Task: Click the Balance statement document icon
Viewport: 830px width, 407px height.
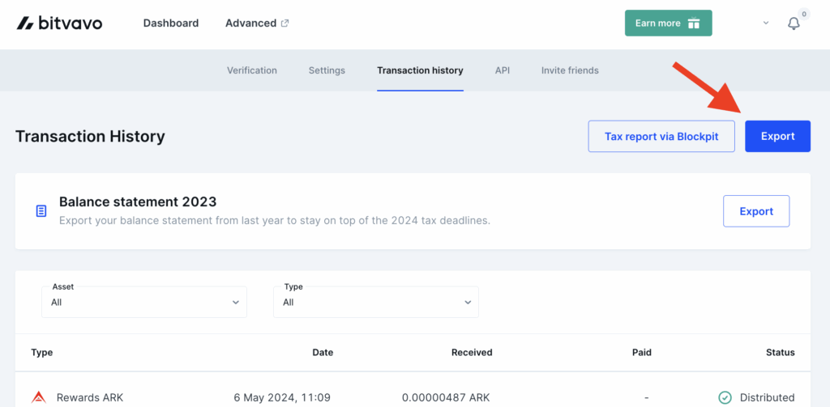Action: (x=41, y=211)
